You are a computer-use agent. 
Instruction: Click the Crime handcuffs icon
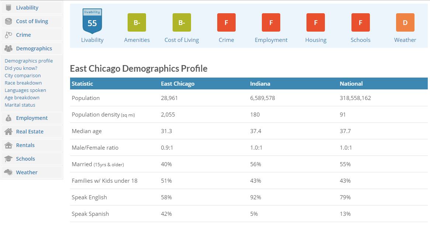[x=8, y=35]
